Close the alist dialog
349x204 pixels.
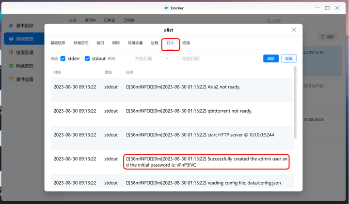pyautogui.click(x=294, y=30)
